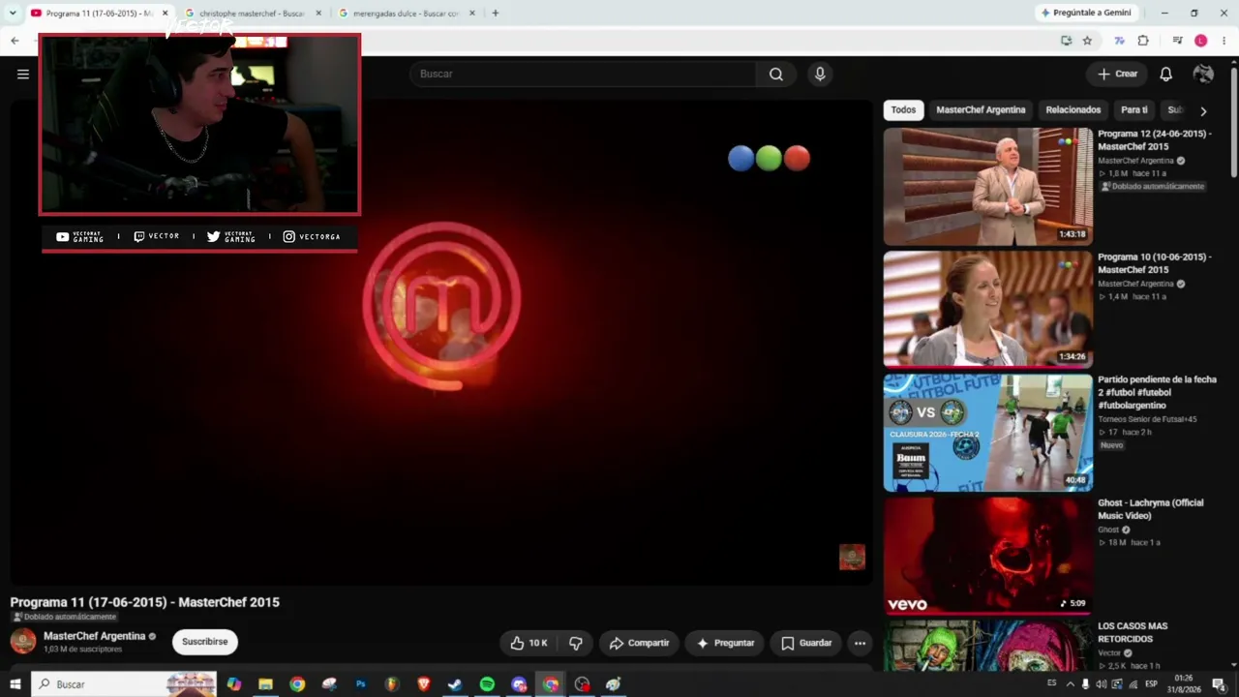The image size is (1239, 697).
Task: Open the Chrome tab search dropdown
Action: 13,14
